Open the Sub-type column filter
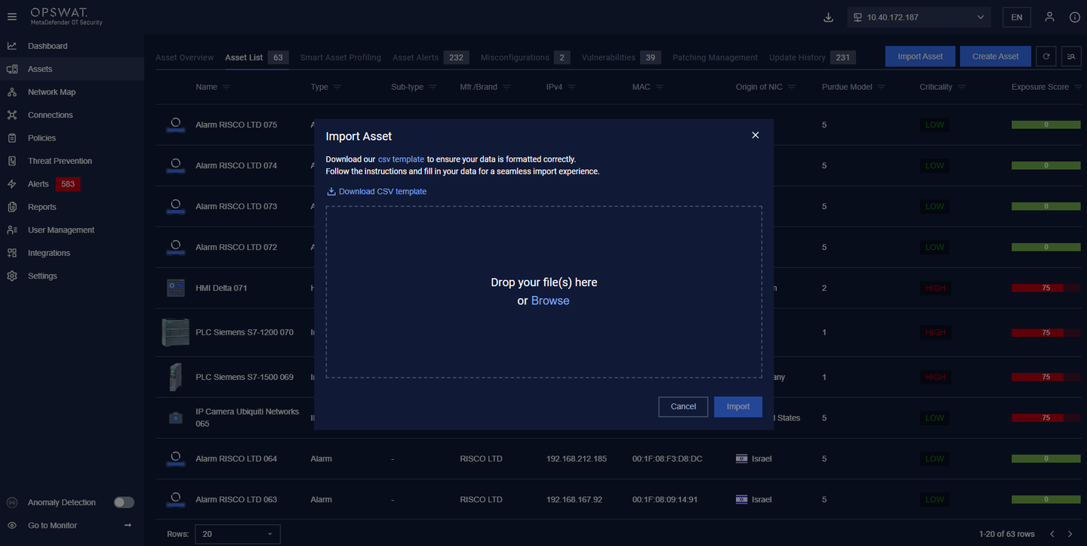This screenshot has height=546, width=1087. (x=433, y=88)
